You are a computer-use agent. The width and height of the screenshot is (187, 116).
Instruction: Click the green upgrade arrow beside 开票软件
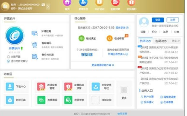(22, 48)
